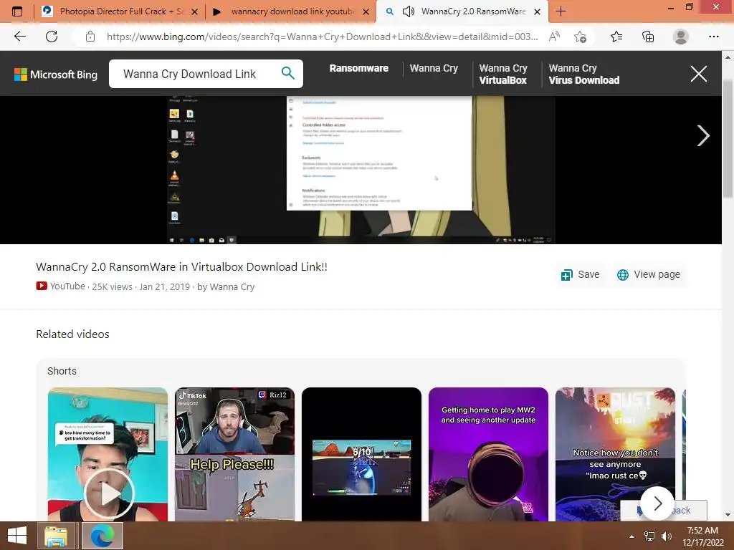Viewport: 734px width, 550px height.
Task: Close the video detail view
Action: click(x=698, y=74)
